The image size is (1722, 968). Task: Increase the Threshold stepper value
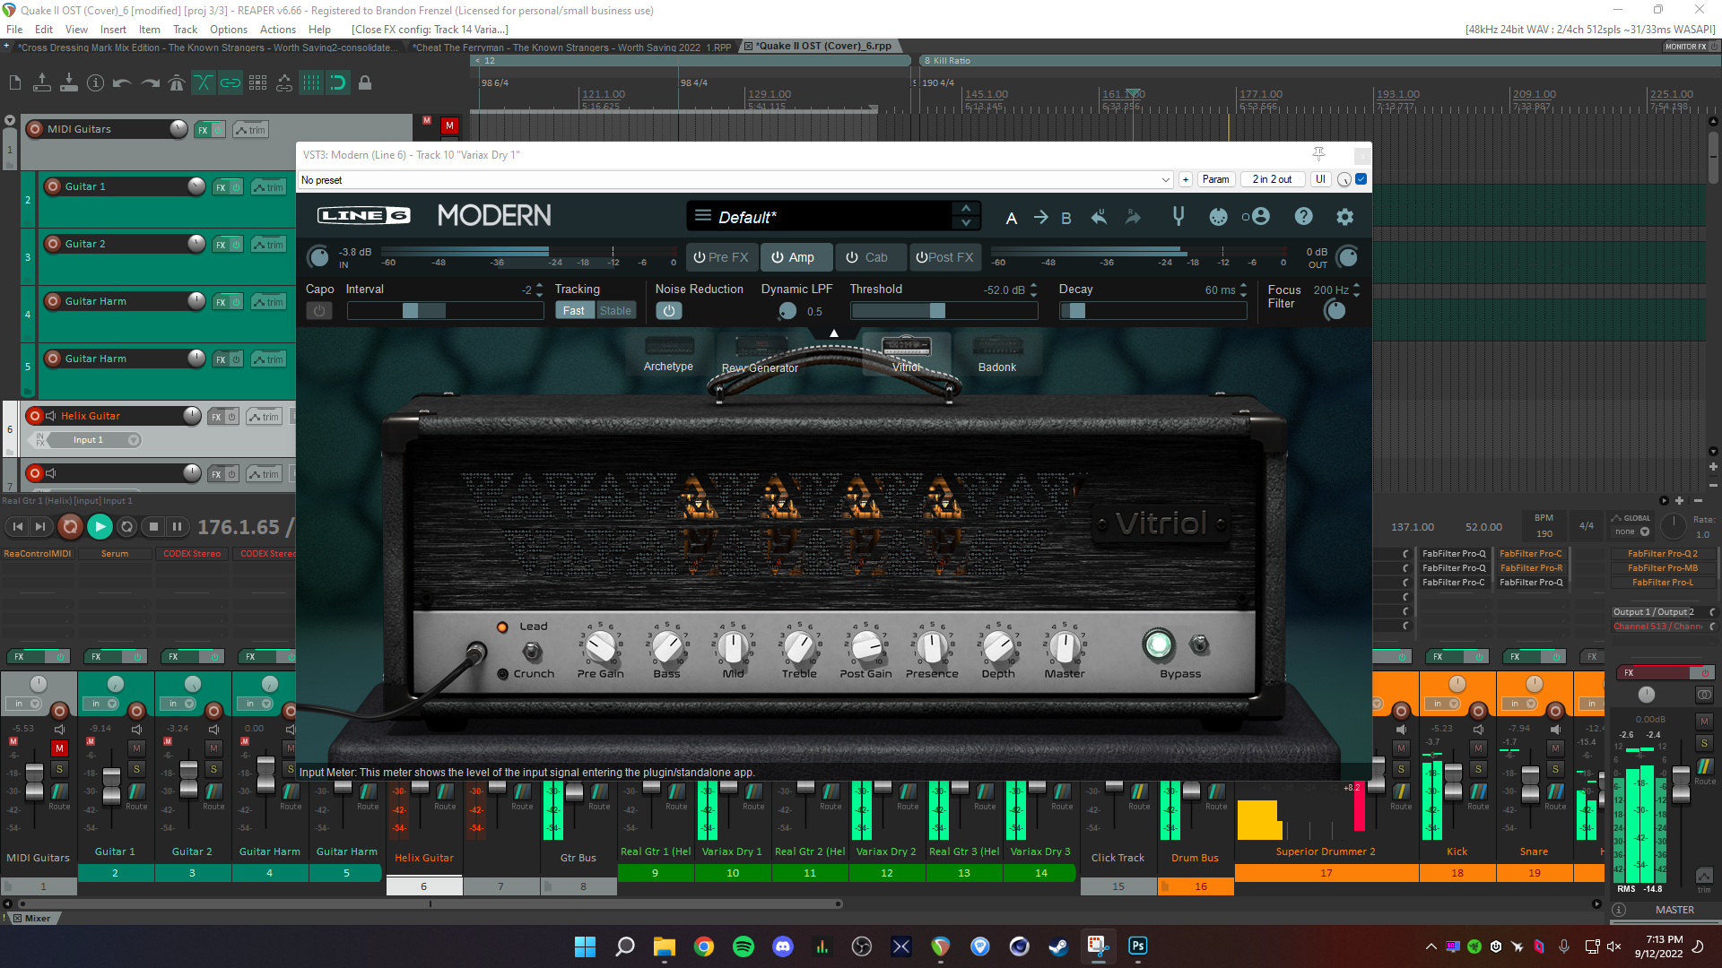coord(1033,285)
